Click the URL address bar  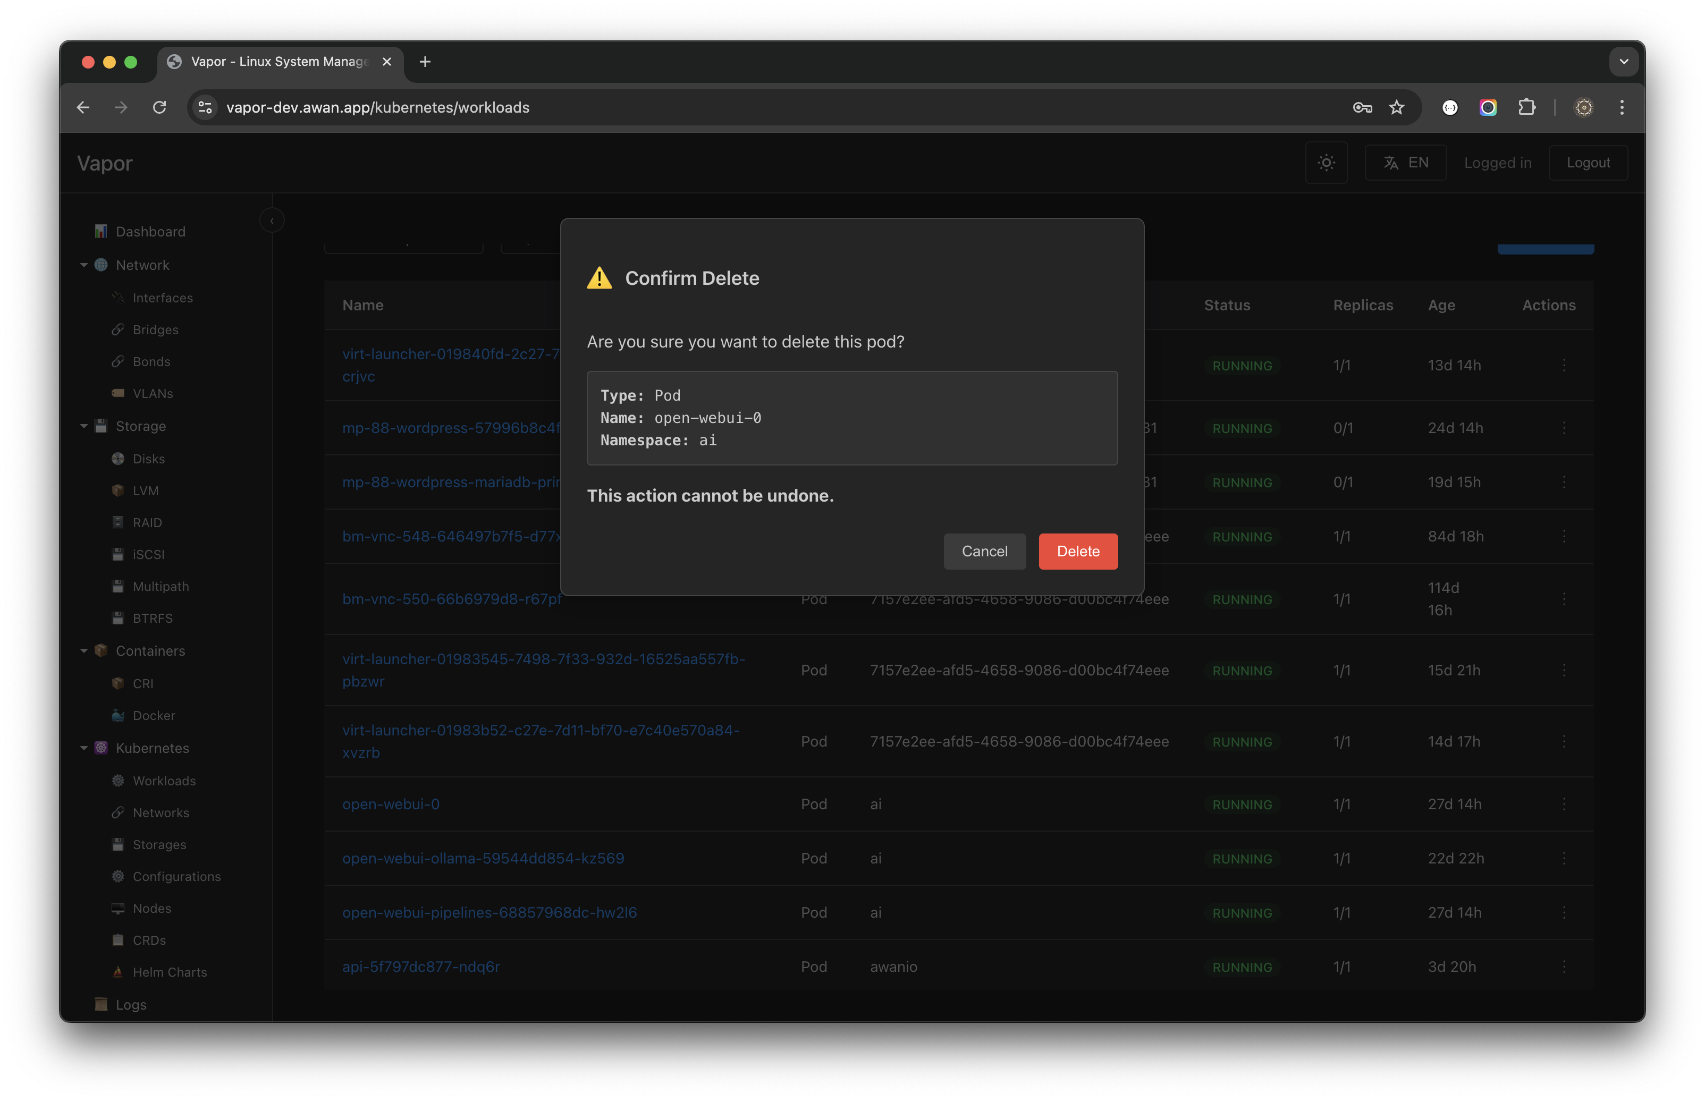(x=715, y=107)
